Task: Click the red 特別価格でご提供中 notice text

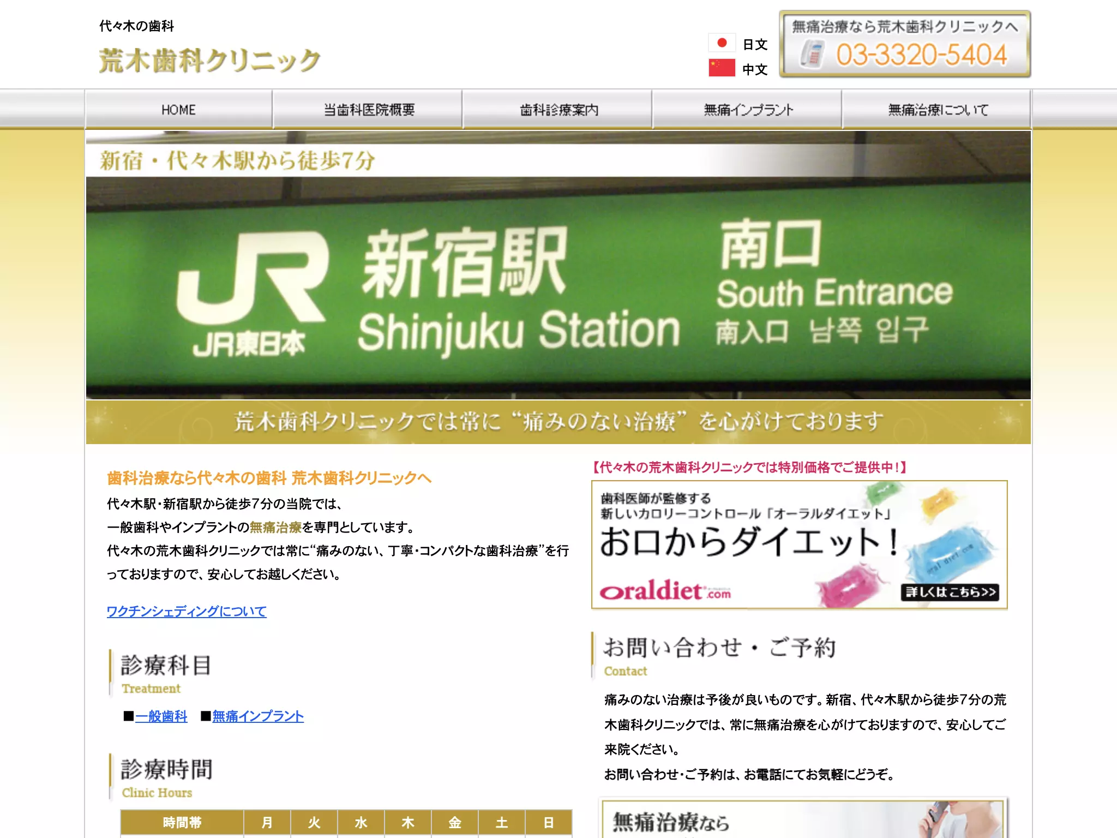Action: [x=750, y=467]
